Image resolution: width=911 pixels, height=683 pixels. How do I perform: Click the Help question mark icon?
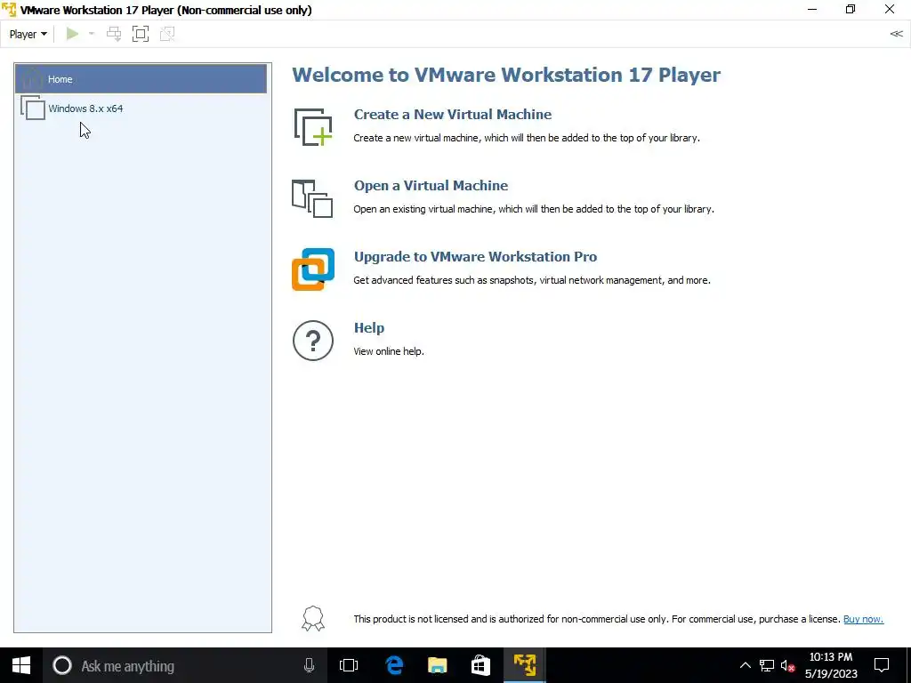pyautogui.click(x=313, y=341)
